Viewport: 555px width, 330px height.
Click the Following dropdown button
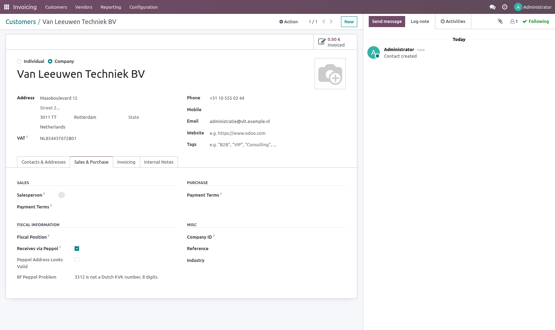536,21
